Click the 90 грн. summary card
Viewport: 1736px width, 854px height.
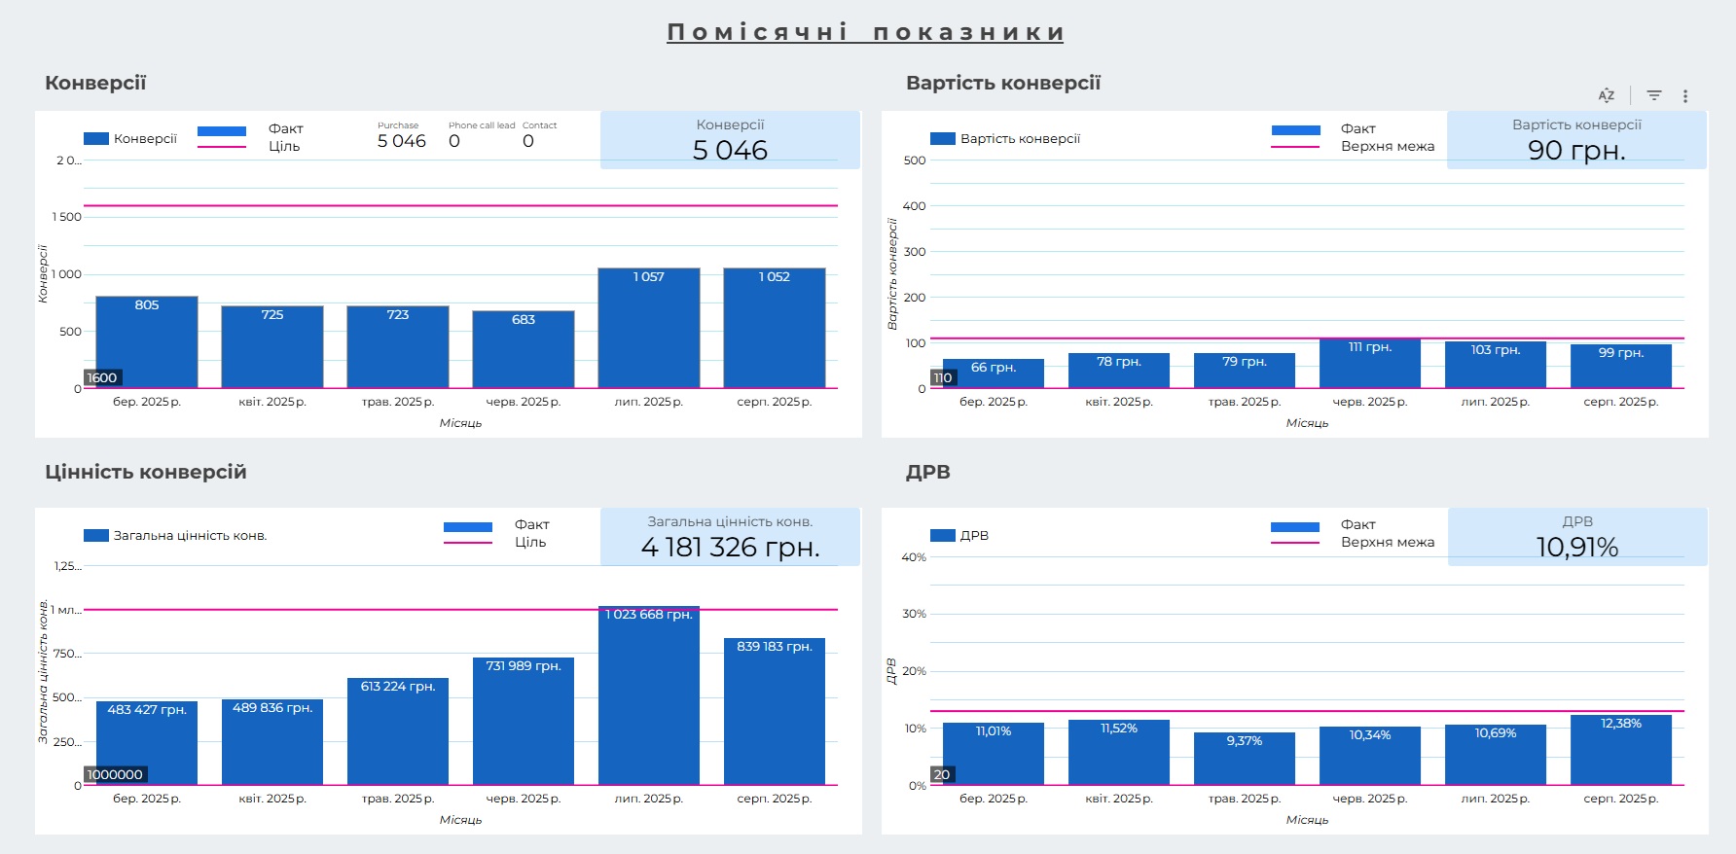(1576, 141)
